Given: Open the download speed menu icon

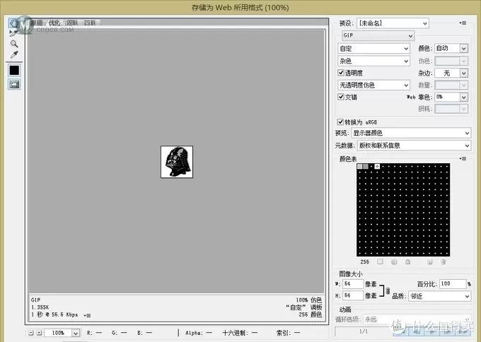Looking at the screenshot, I should [x=88, y=315].
